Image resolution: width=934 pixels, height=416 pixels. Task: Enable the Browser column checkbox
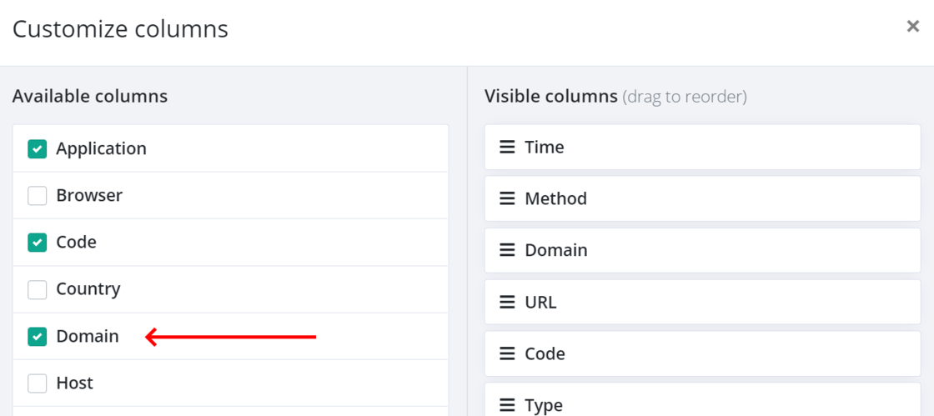(x=37, y=196)
